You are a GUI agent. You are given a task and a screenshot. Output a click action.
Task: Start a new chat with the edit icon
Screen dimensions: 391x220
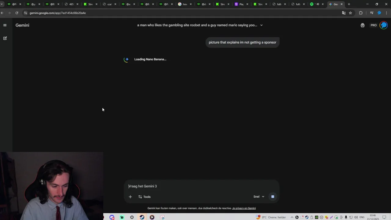tap(5, 38)
